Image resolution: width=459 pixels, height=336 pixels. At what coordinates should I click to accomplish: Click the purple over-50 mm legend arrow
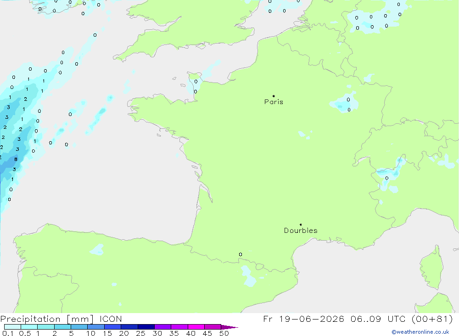point(229,327)
